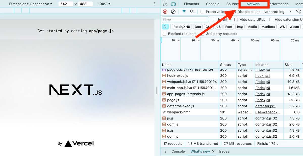Check the Blocked requests checkbox

tap(165, 34)
